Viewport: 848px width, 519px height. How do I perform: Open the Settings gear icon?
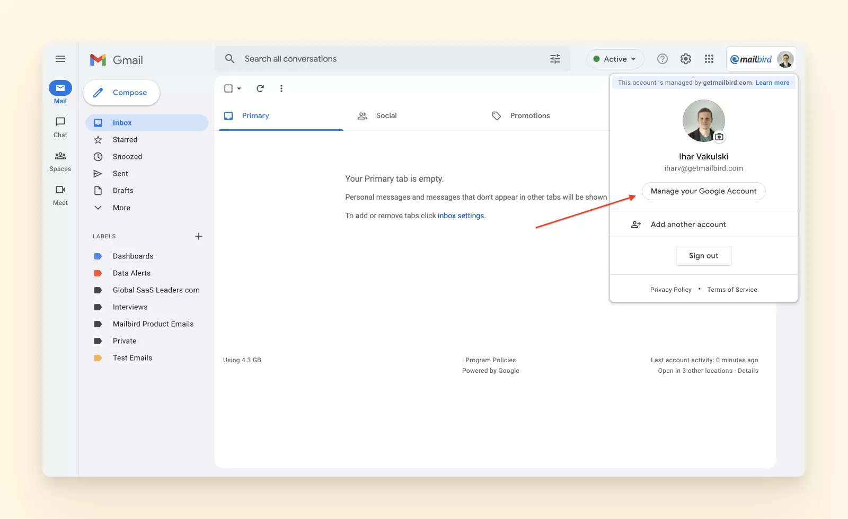[x=686, y=59]
